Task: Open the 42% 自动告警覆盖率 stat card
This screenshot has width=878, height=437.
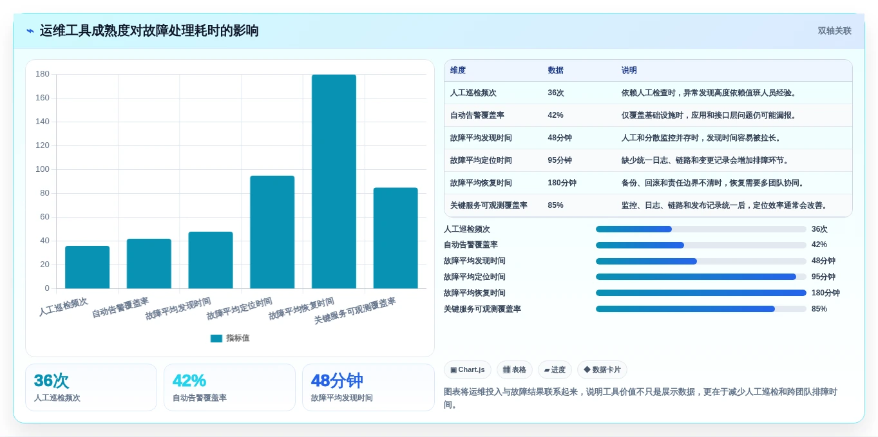Action: tap(229, 387)
